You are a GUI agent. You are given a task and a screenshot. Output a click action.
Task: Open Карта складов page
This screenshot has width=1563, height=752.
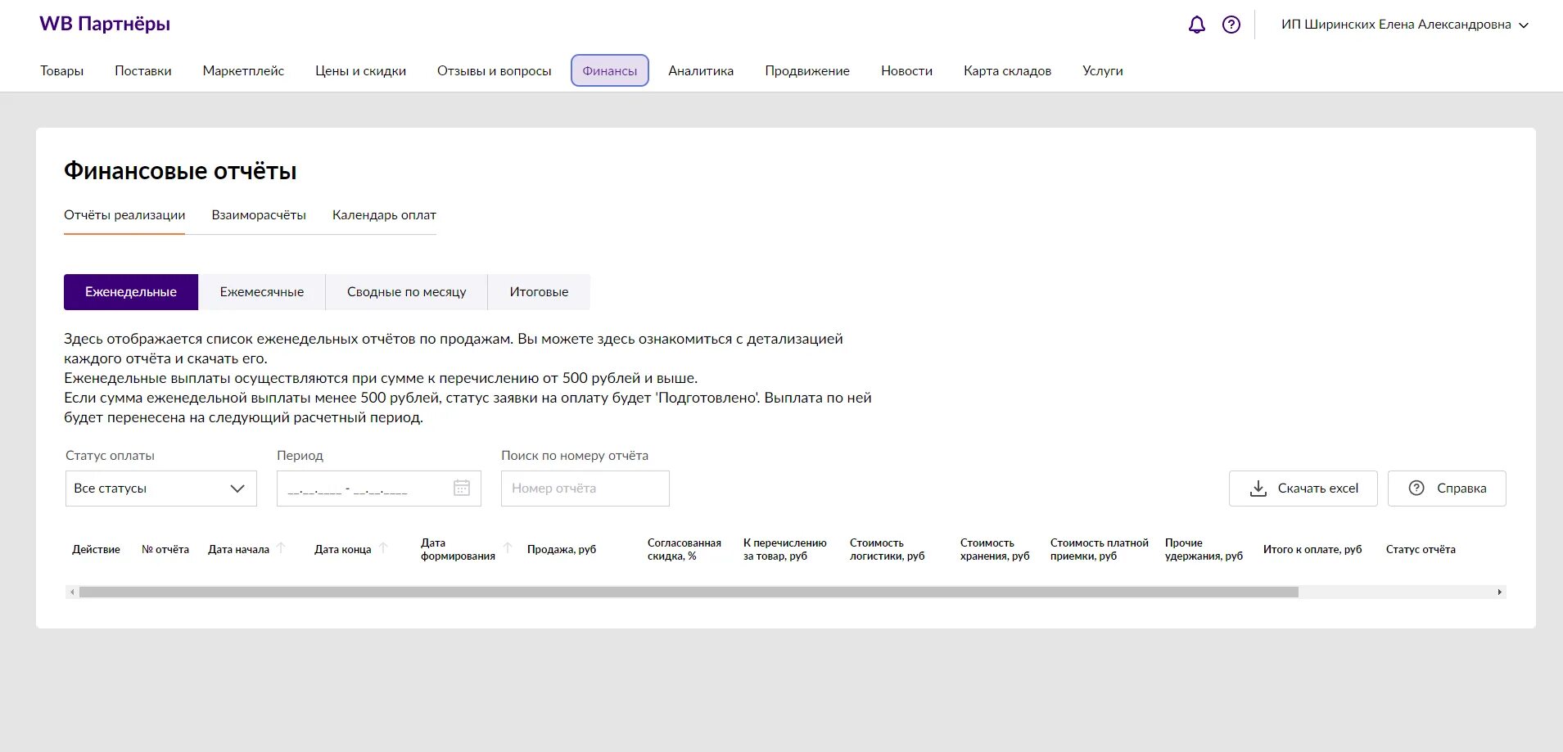click(x=1007, y=71)
